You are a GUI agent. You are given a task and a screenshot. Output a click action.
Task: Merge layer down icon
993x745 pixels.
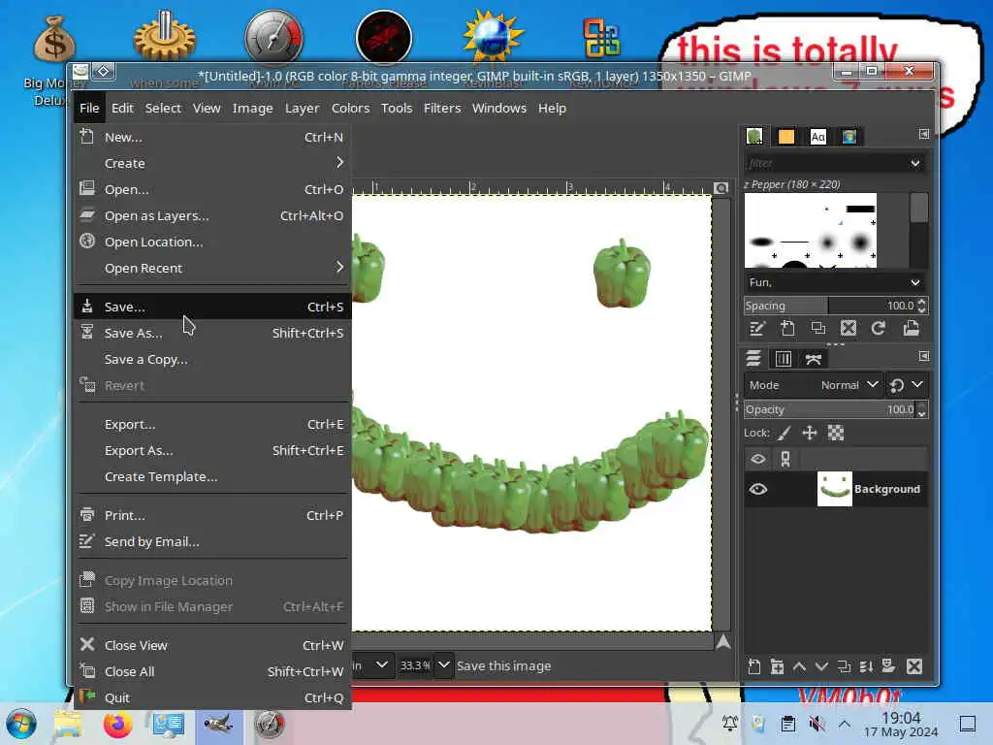pos(866,666)
